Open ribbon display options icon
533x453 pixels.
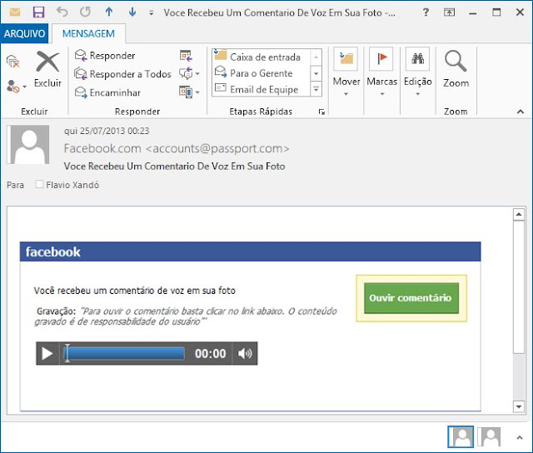[x=449, y=12]
